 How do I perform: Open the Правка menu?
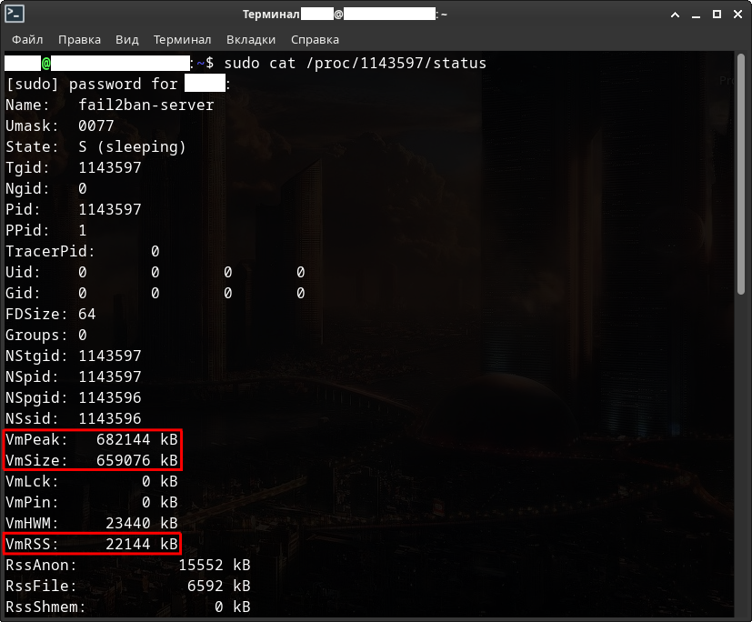(79, 40)
